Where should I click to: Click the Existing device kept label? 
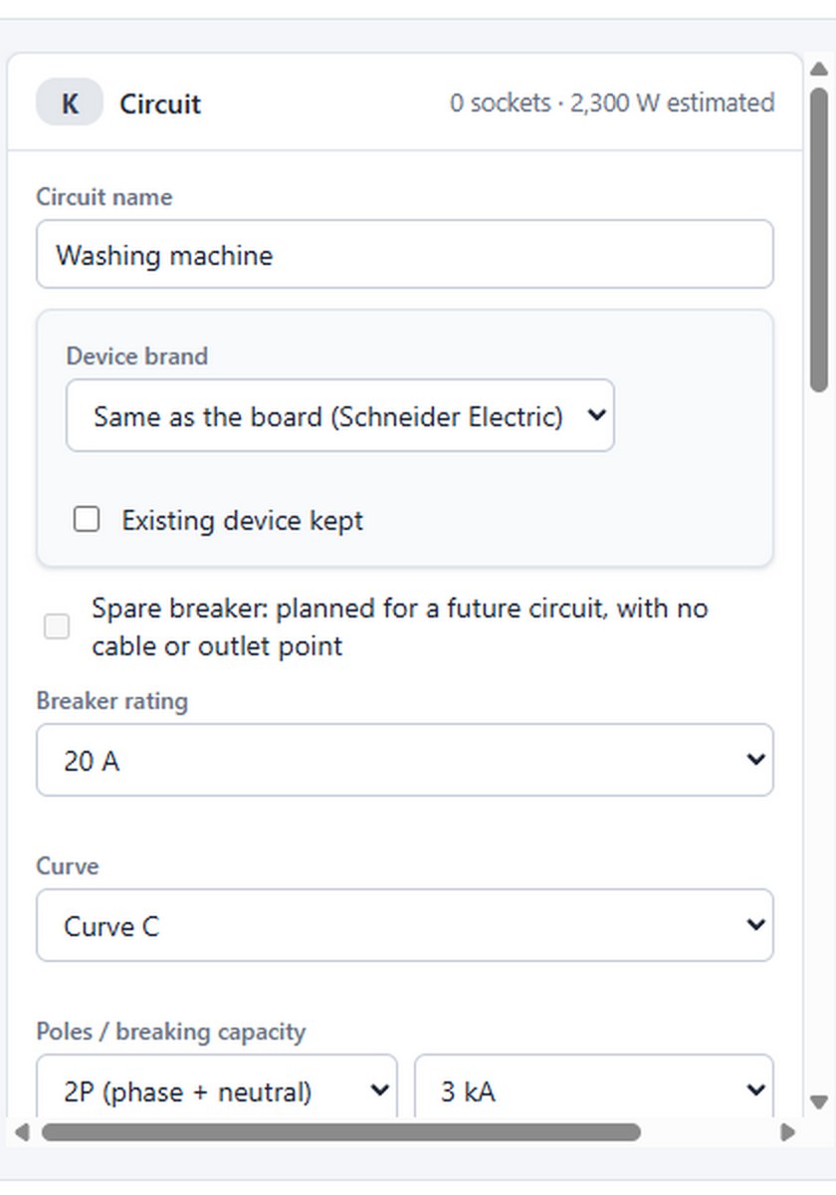[x=243, y=520]
